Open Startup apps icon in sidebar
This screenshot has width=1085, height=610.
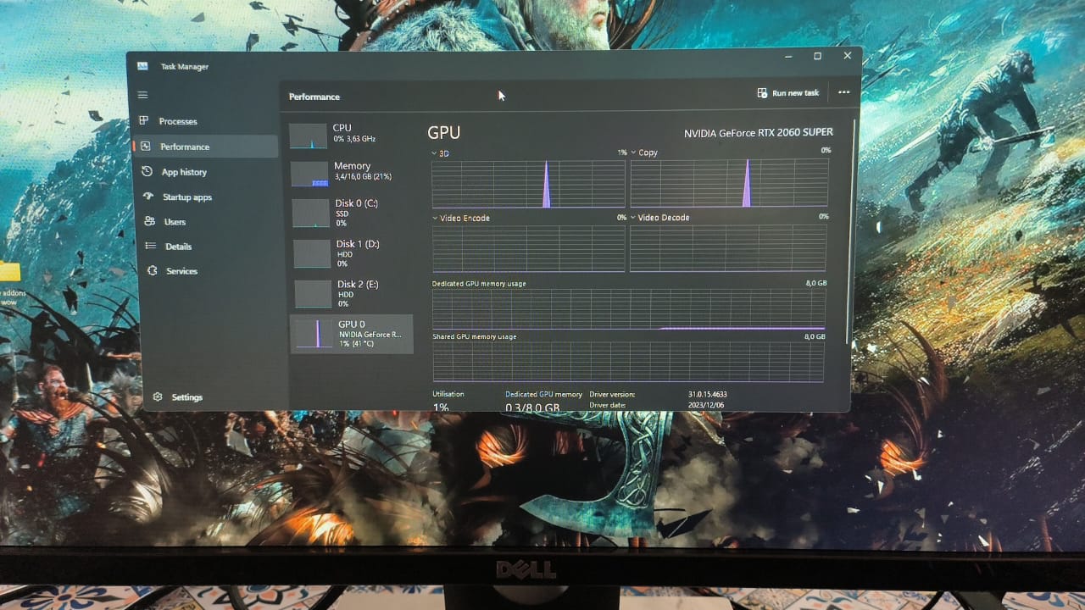pos(148,197)
